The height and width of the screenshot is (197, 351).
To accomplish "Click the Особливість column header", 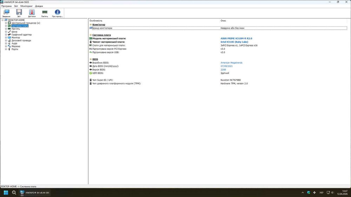I will click(x=96, y=21).
